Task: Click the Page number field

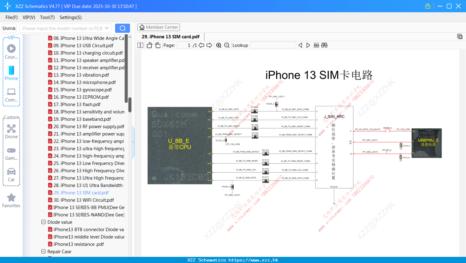Action: point(185,45)
